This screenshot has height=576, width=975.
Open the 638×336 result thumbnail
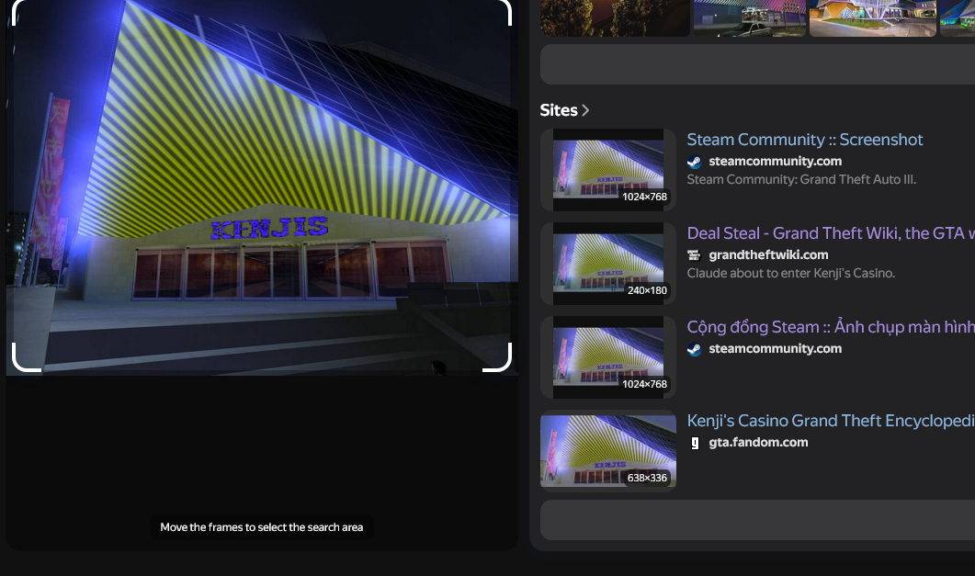click(608, 450)
